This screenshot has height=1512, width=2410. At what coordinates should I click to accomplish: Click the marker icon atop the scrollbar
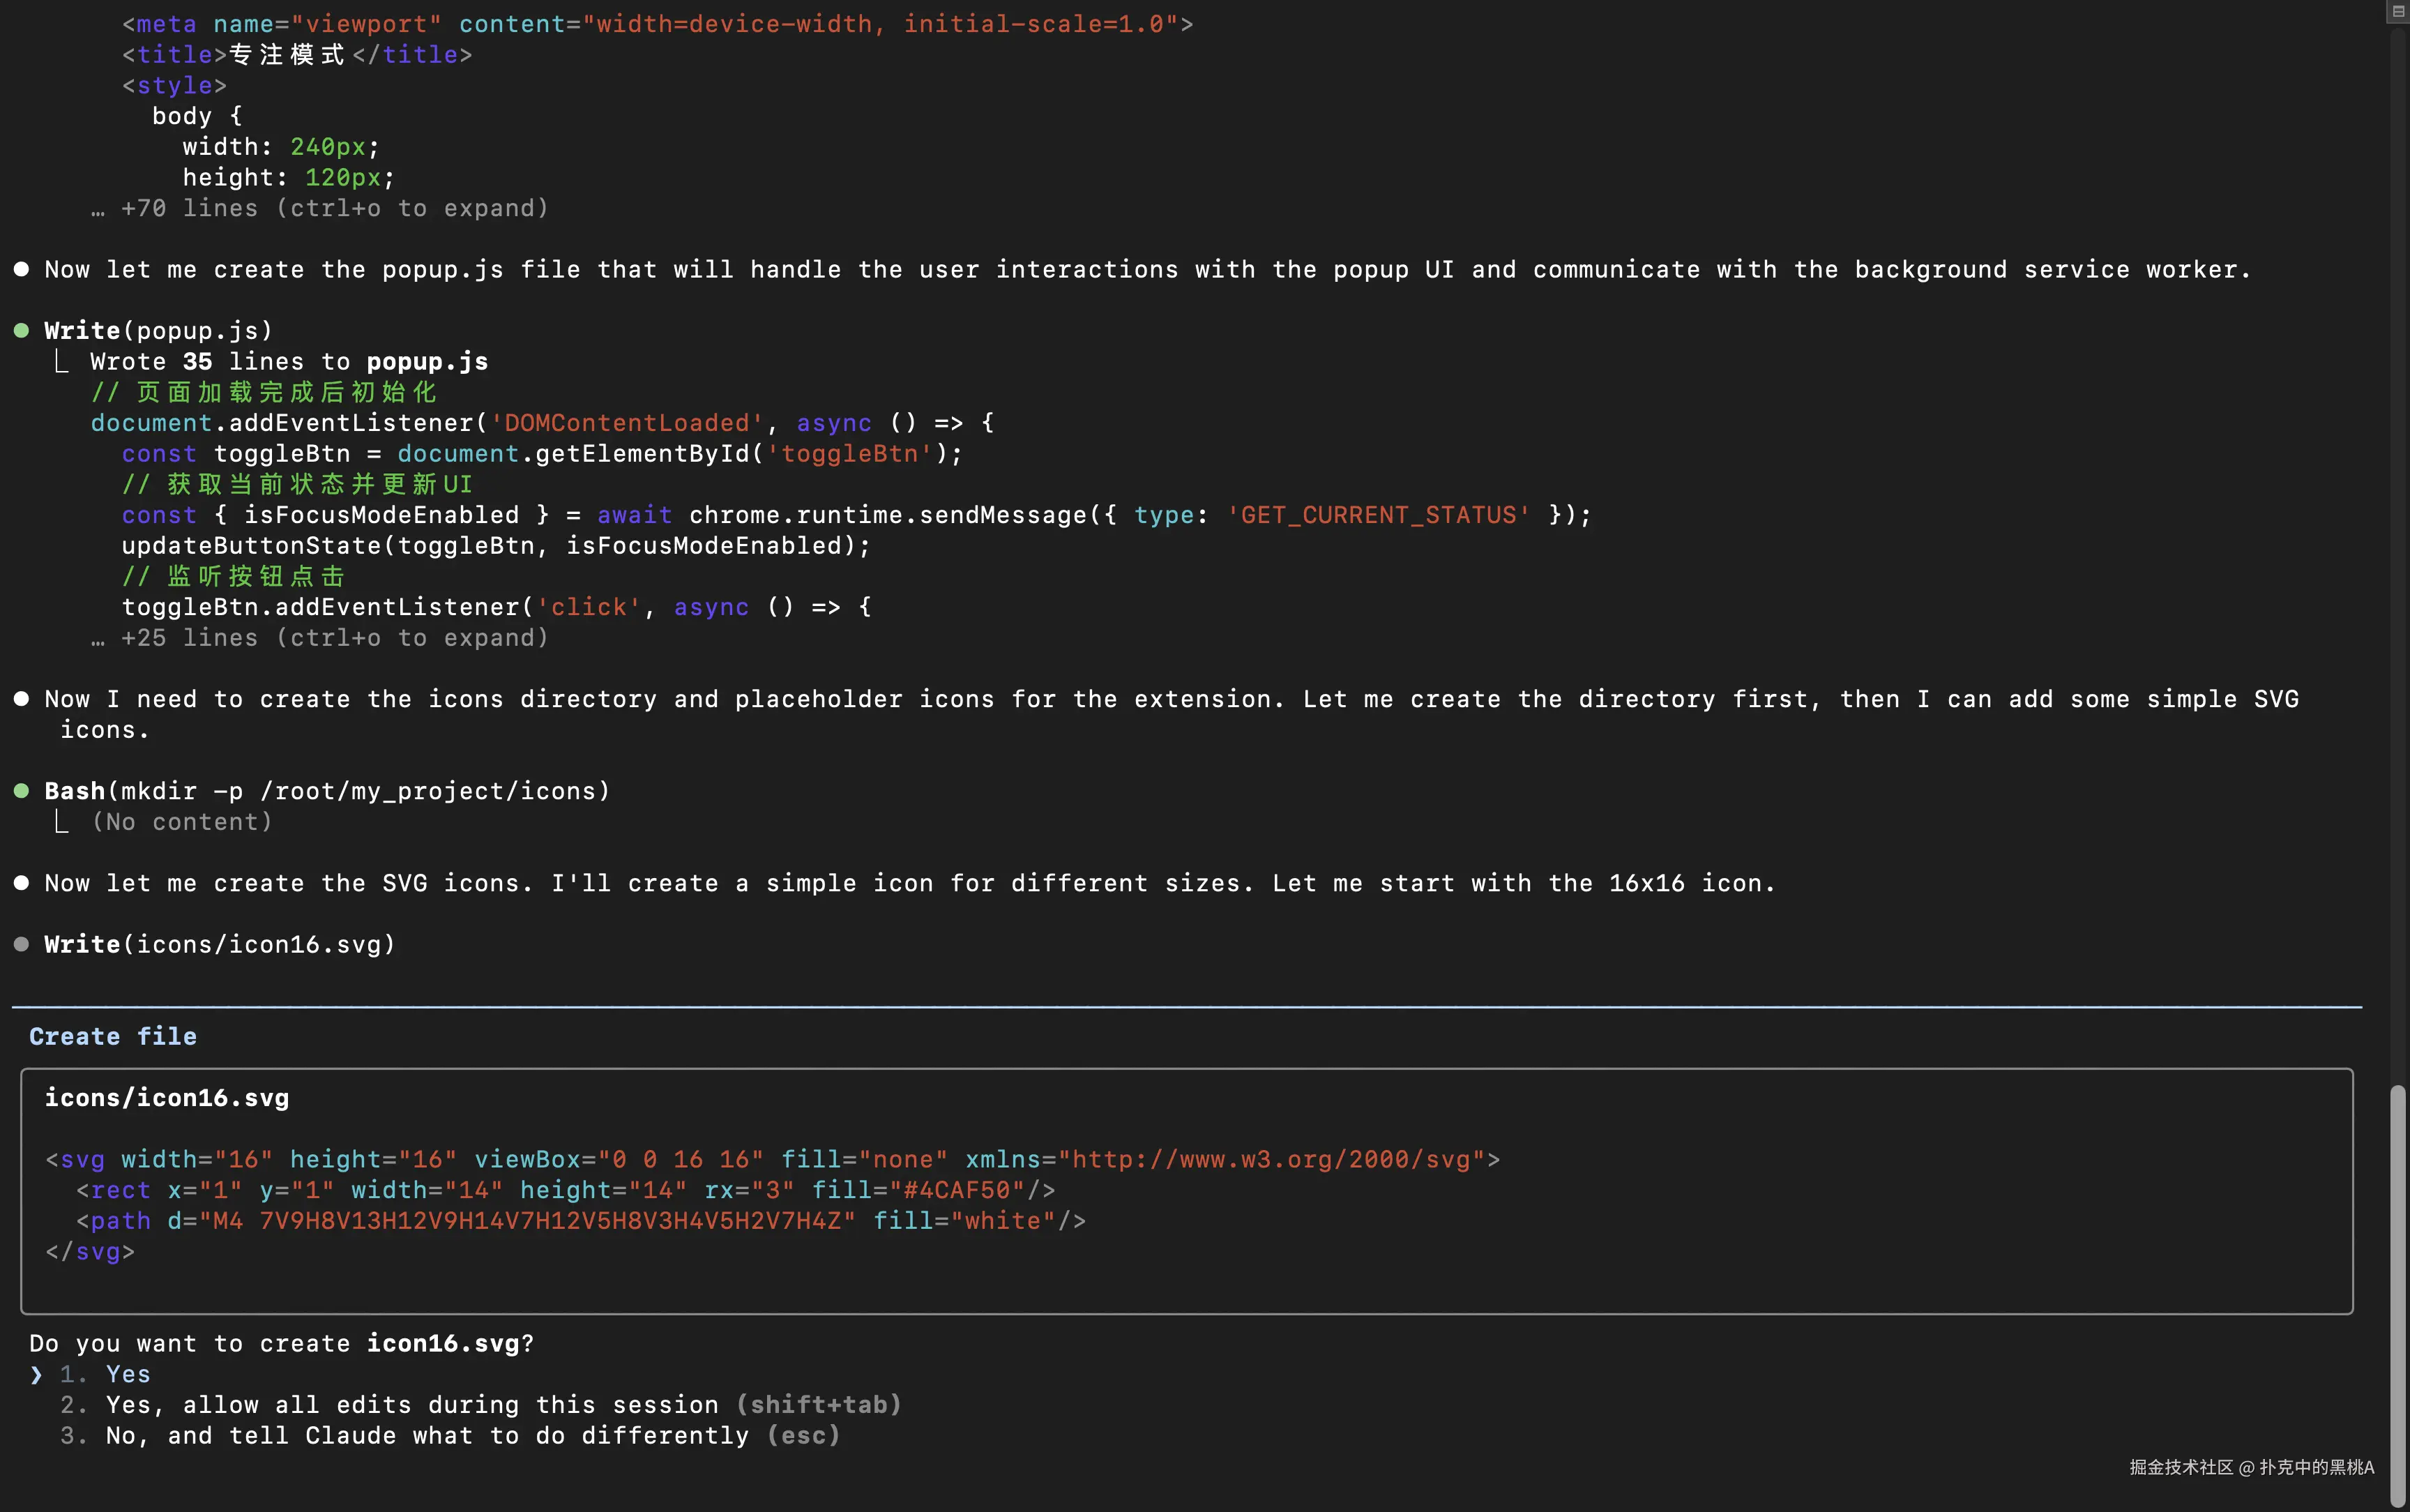(x=2398, y=12)
